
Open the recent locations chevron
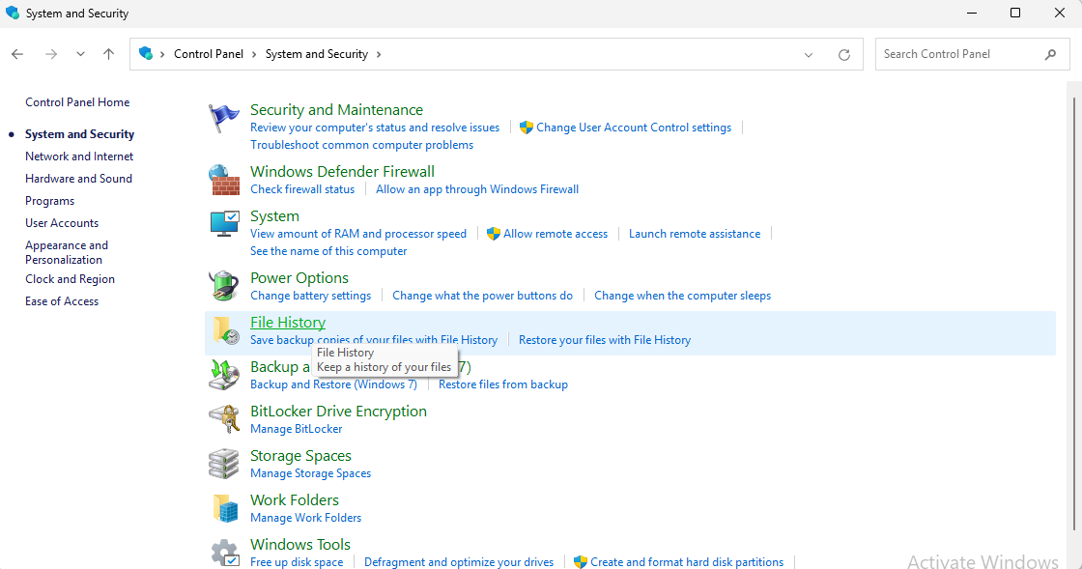80,54
